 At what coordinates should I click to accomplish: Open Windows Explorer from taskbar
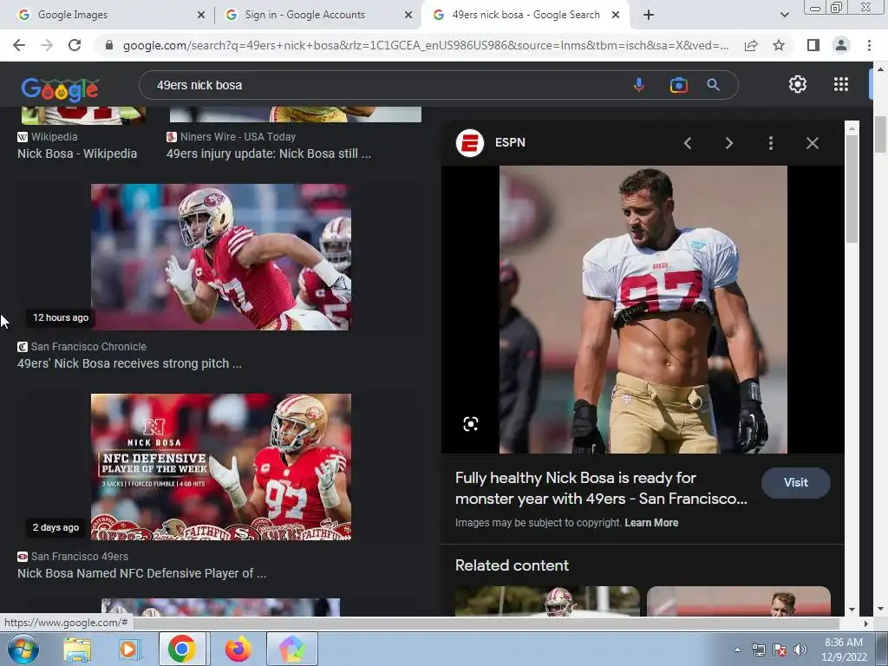(77, 650)
